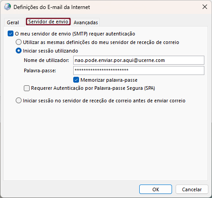Select Iniciar sessão no servidor de receção radio
Screen dimensions: 212x198
tap(18, 101)
